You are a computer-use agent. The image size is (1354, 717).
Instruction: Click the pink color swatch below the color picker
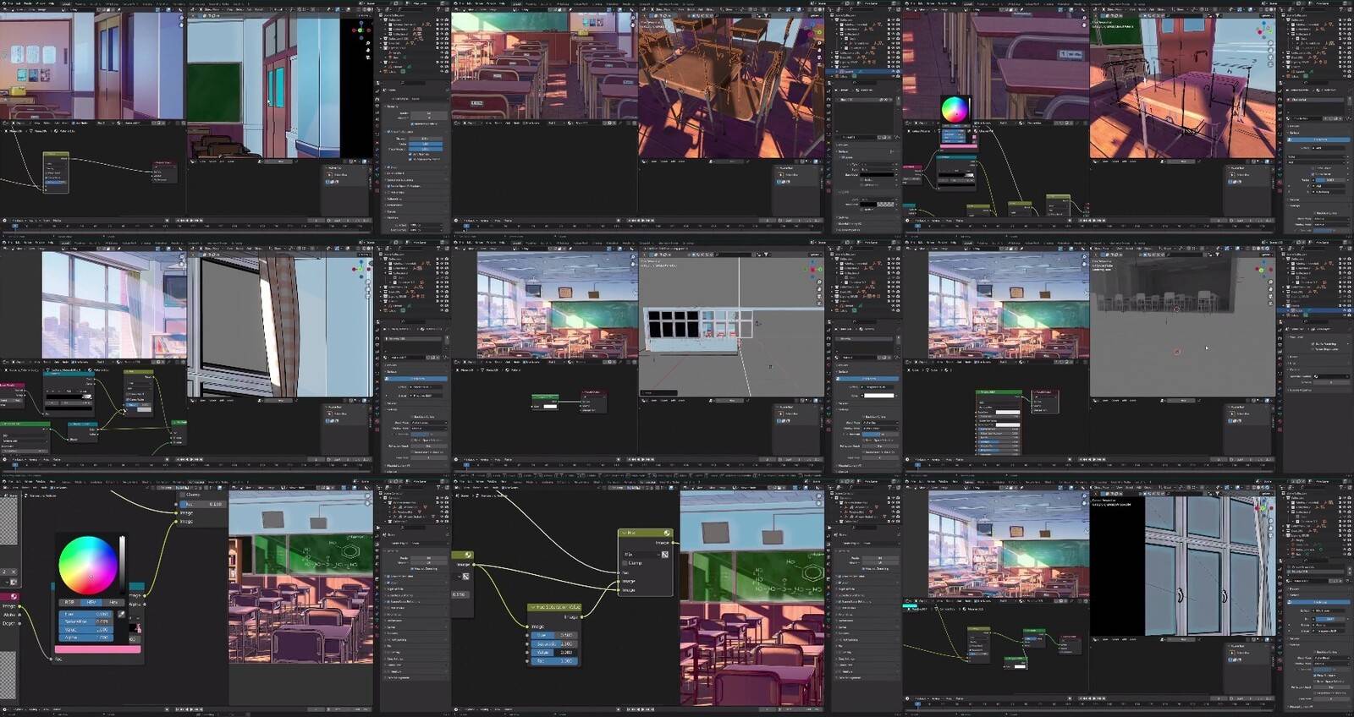point(97,649)
